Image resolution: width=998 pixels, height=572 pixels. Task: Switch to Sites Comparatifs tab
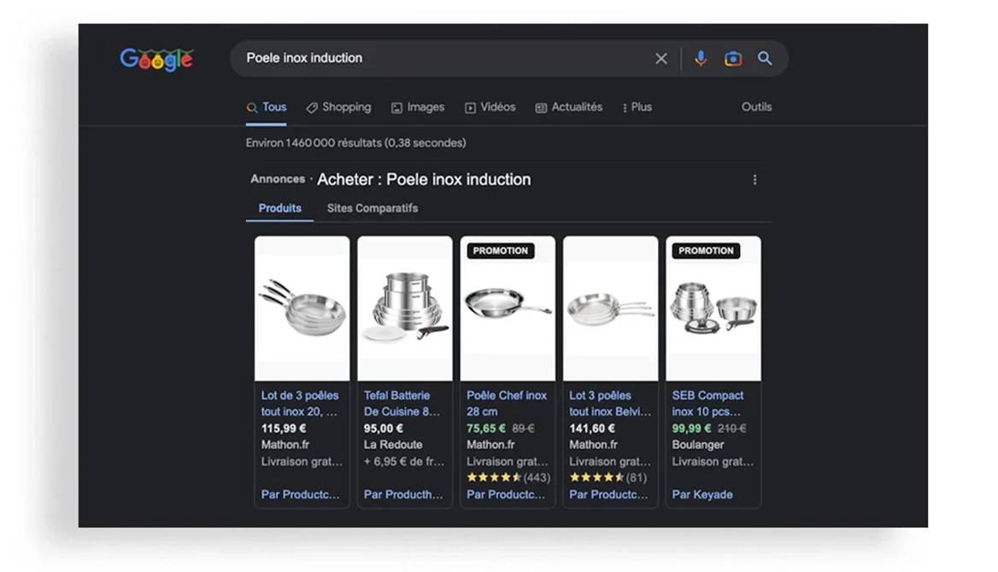tap(373, 208)
